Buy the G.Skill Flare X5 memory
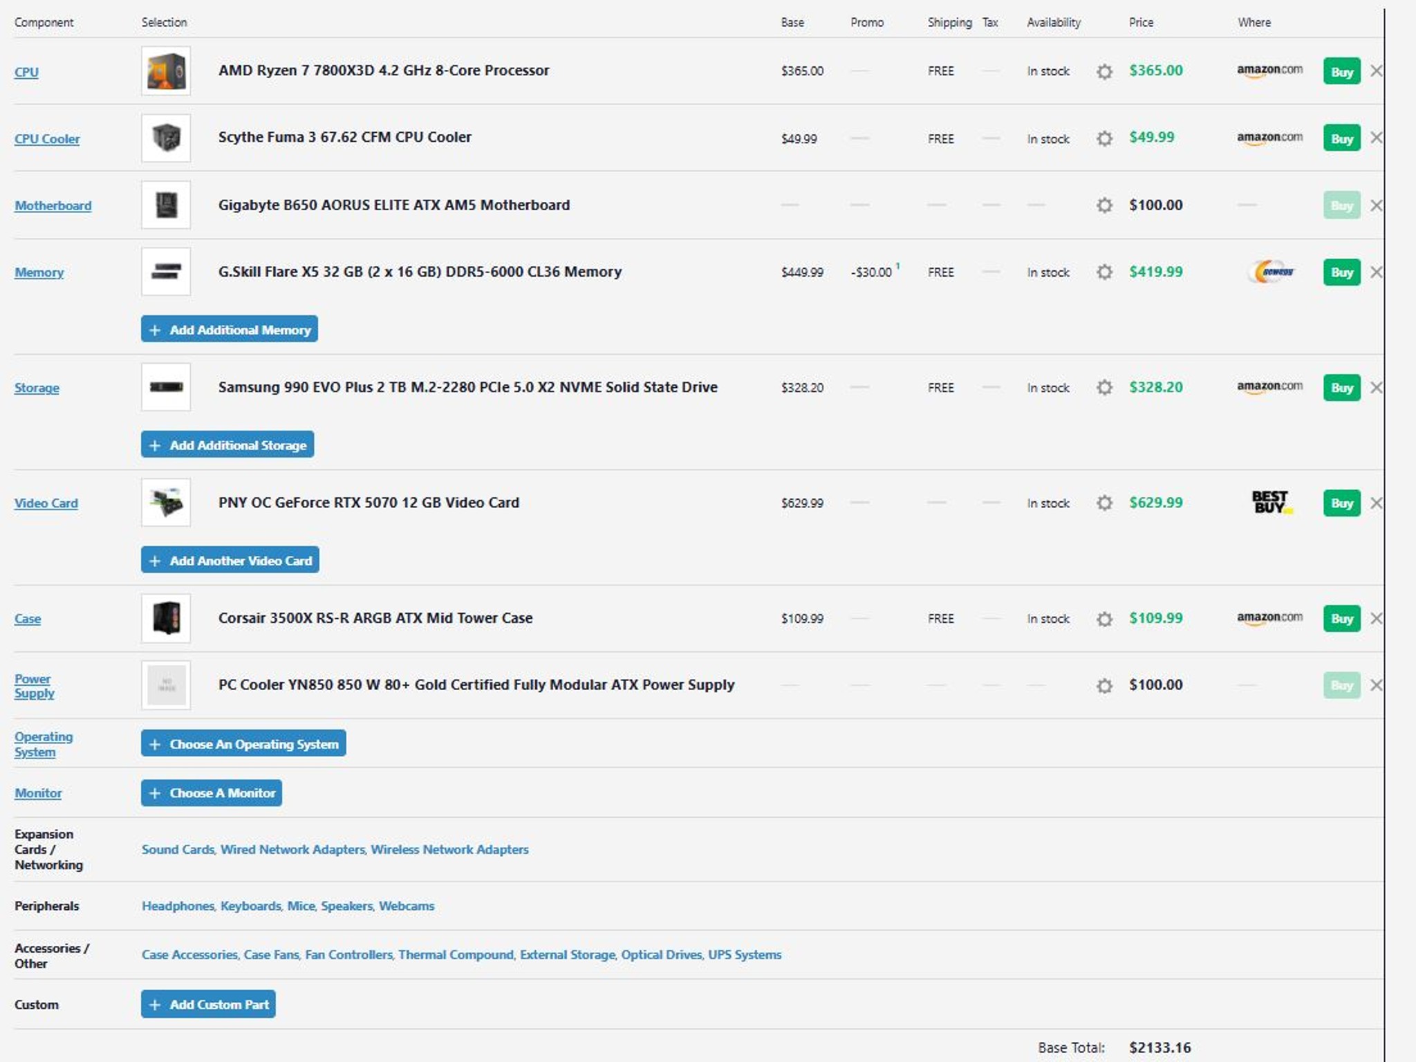 [1341, 272]
